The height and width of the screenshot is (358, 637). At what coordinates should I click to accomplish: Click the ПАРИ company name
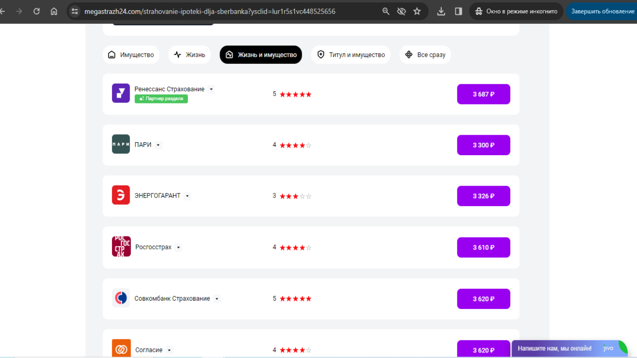tap(143, 145)
